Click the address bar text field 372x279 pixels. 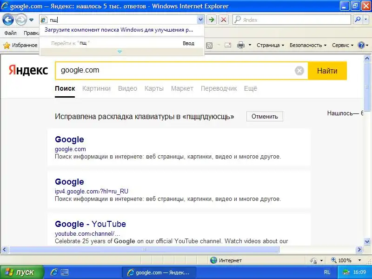[122, 20]
